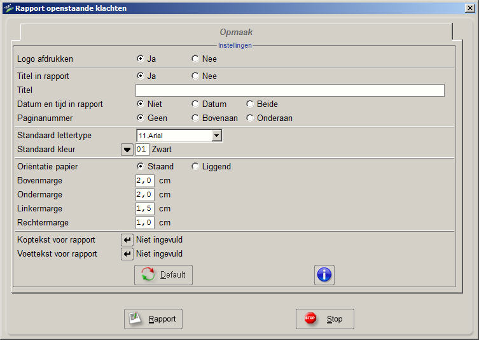Click the Default reset button
Image resolution: width=479 pixels, height=340 pixels.
(x=163, y=275)
